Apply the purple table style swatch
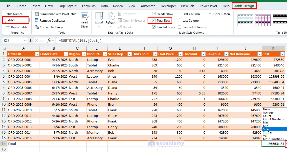The width and height of the screenshot is (287, 152). (263, 20)
